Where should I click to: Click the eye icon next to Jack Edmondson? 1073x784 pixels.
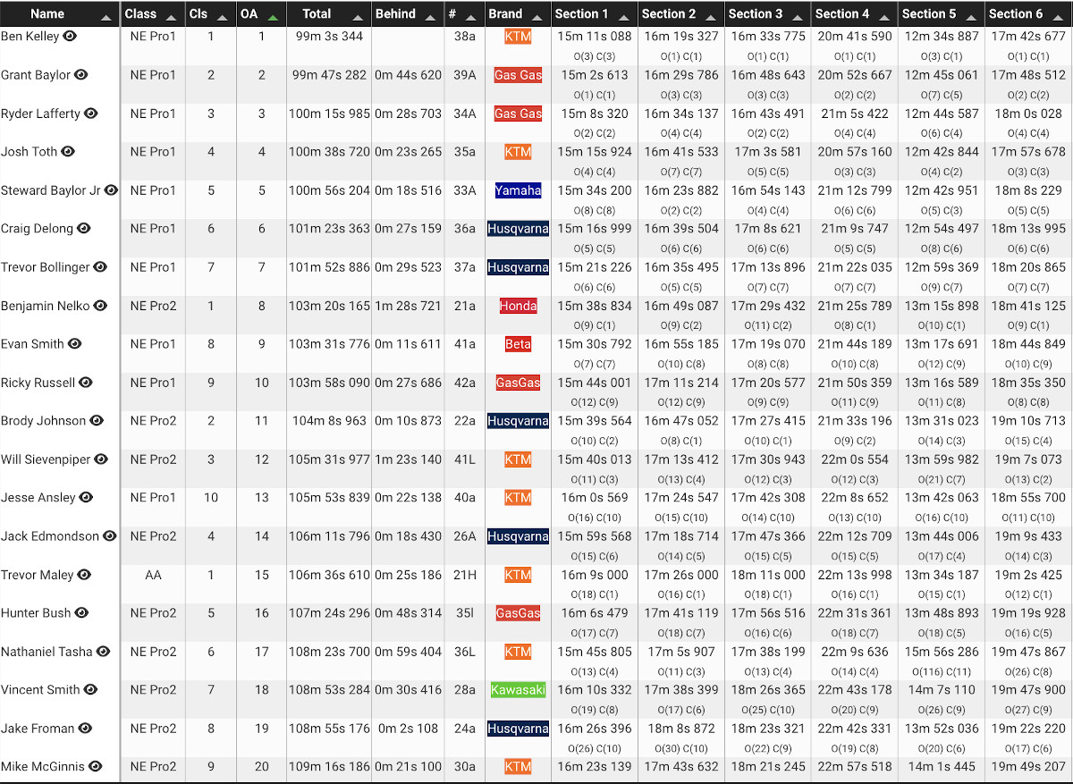pyautogui.click(x=110, y=536)
